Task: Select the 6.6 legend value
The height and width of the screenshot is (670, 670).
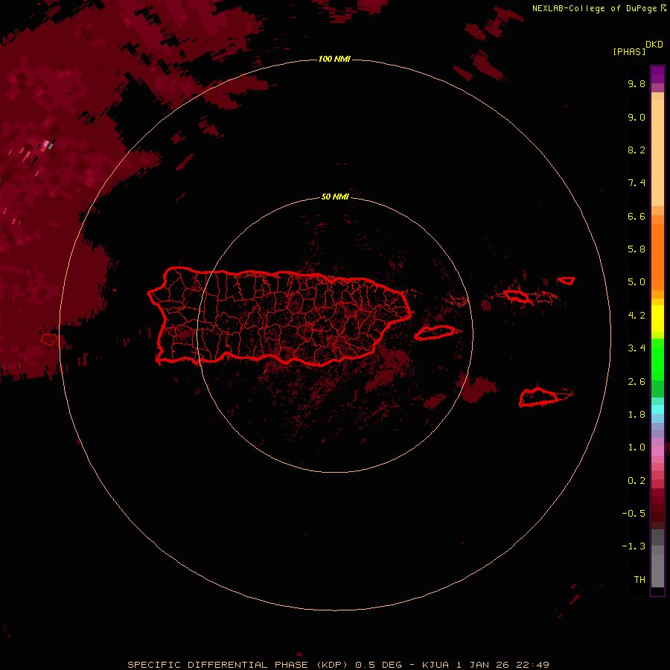Action: click(x=636, y=216)
